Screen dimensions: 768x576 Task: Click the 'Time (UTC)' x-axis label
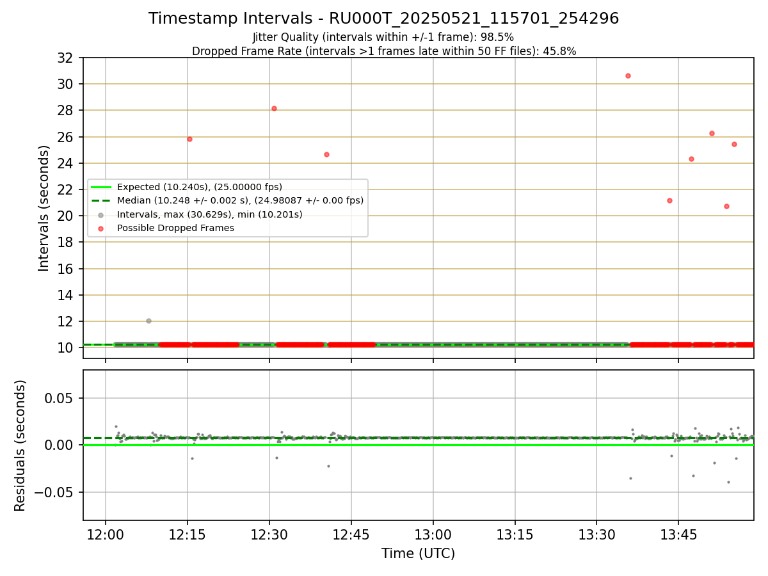click(418, 554)
